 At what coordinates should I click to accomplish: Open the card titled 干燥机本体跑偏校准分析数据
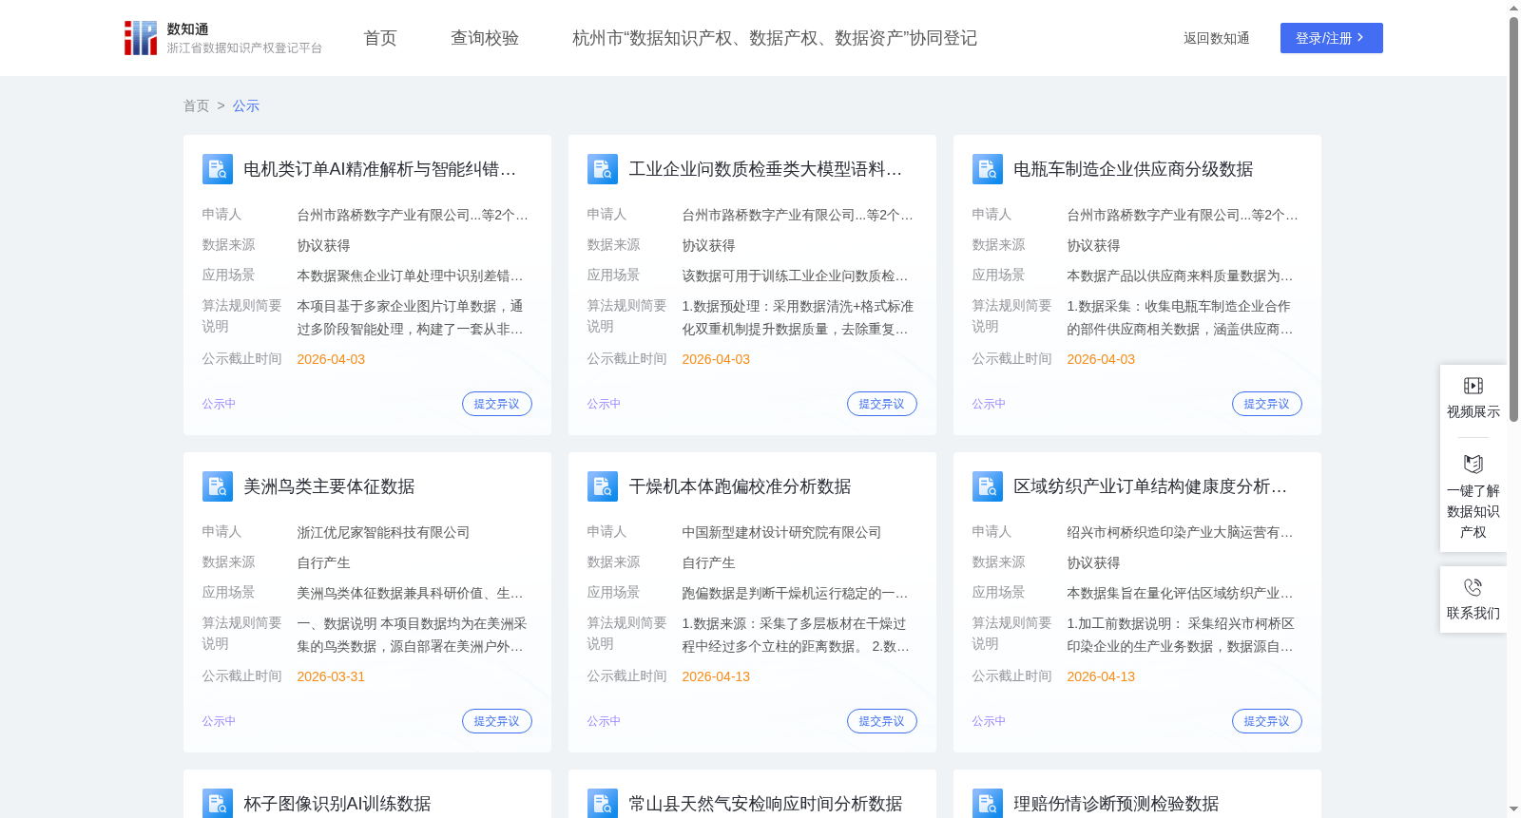tap(740, 486)
